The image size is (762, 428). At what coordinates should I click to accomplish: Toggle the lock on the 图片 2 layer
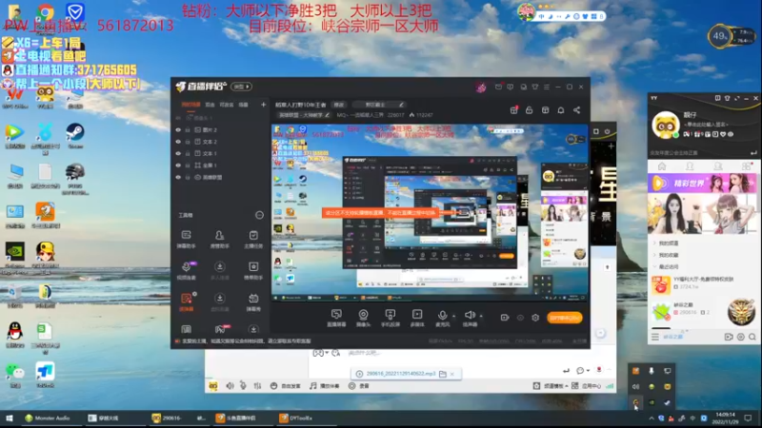tap(188, 129)
